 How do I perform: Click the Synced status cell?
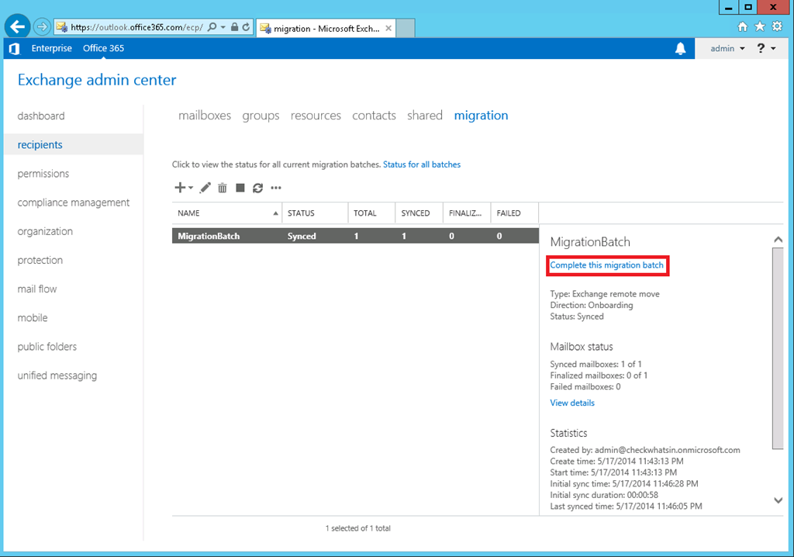pos(302,236)
